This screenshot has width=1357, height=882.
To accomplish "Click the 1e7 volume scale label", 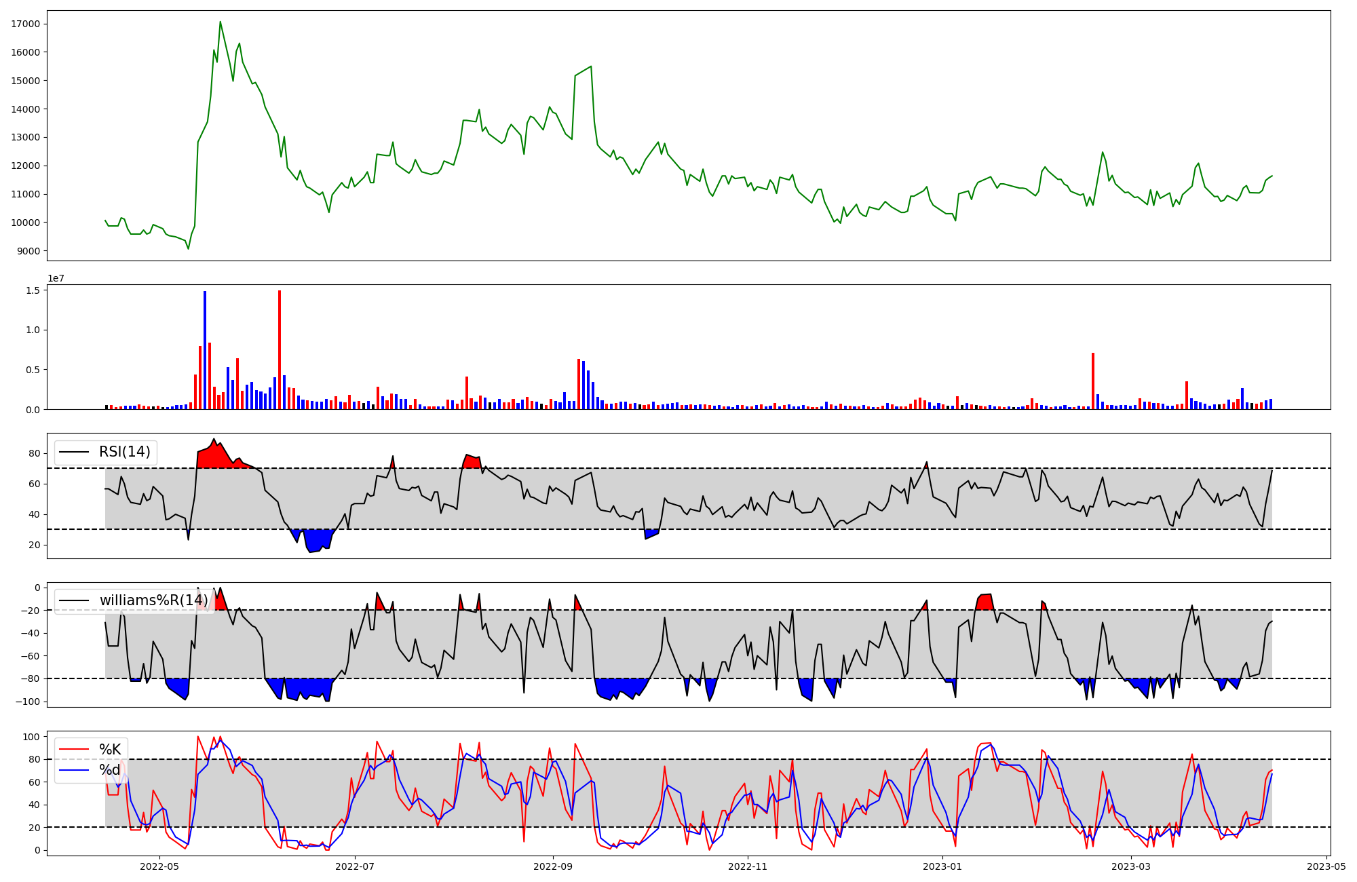I will (x=56, y=278).
